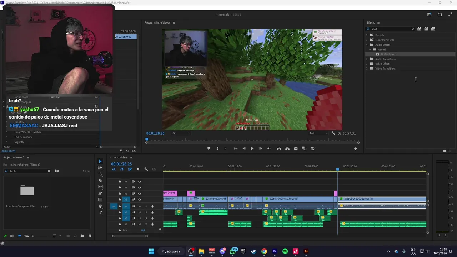Select the Slip tool

tap(100, 187)
